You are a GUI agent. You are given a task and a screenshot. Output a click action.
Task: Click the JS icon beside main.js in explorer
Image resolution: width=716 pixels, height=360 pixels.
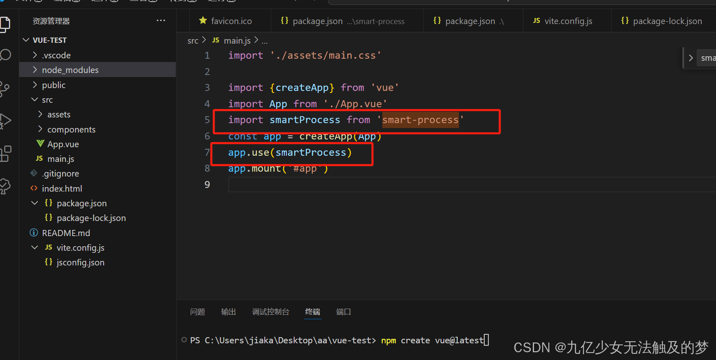click(39, 158)
